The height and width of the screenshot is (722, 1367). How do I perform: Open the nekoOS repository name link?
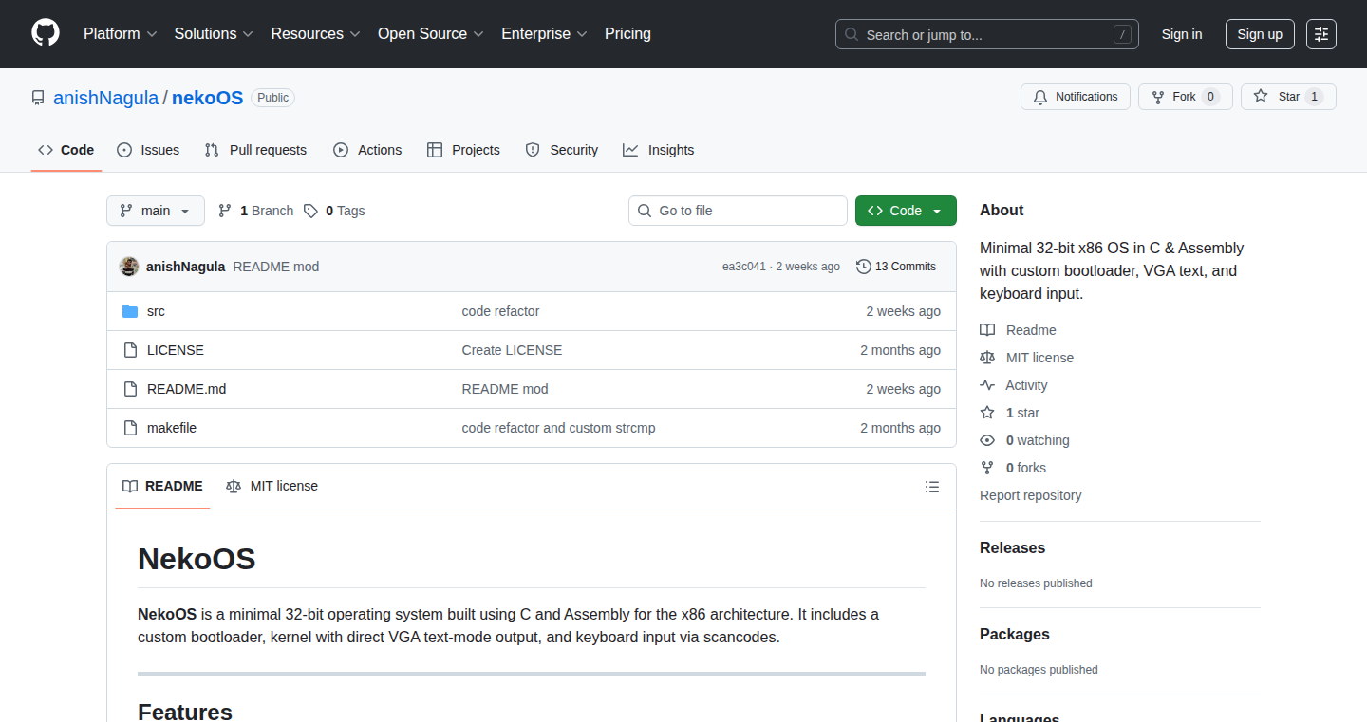(x=208, y=98)
